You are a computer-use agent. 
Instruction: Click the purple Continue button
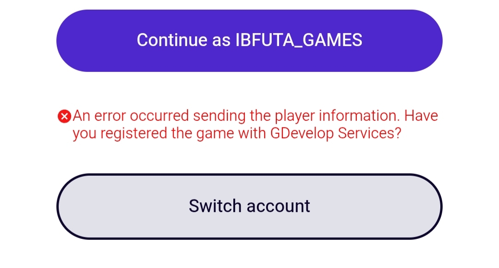tap(249, 41)
